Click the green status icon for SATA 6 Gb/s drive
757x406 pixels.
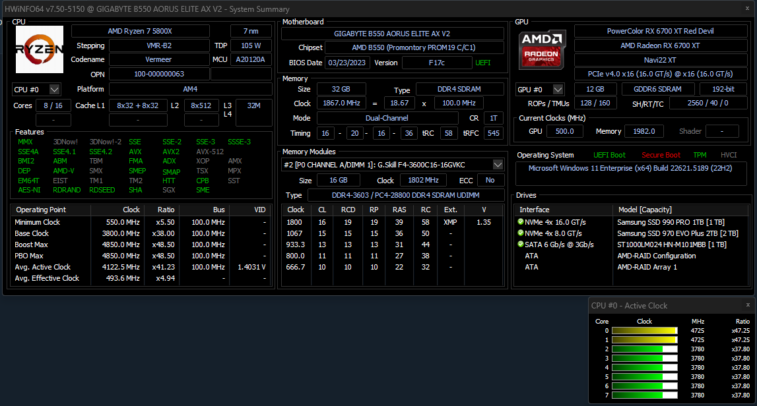click(521, 244)
